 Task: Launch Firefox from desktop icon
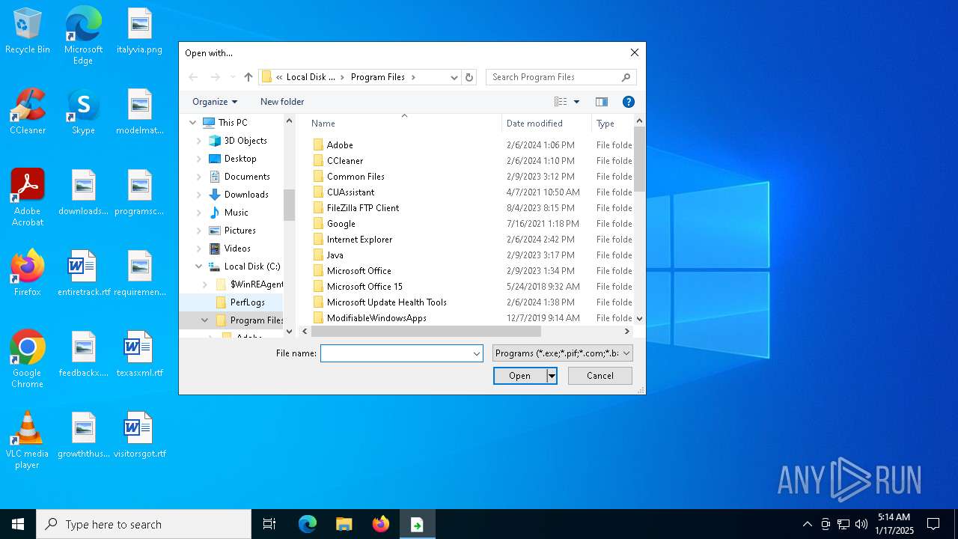pyautogui.click(x=28, y=273)
